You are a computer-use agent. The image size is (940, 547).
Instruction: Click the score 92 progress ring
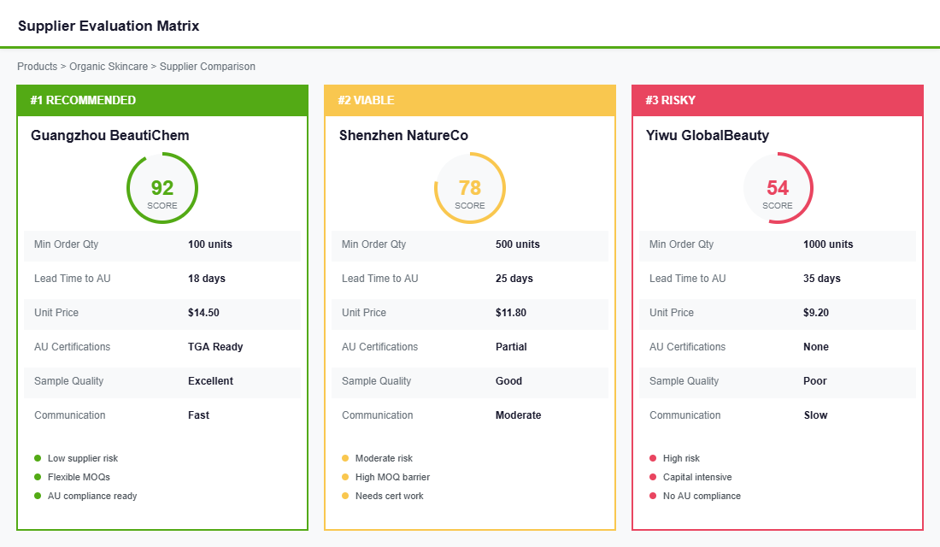tap(162, 188)
